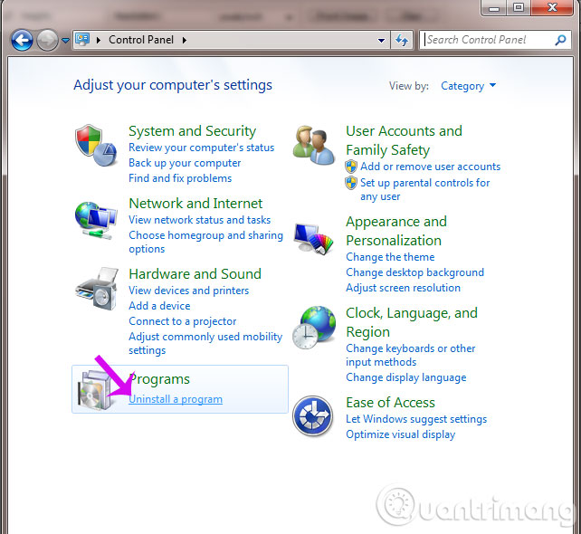
Task: Click the Network and Internet globe icon
Action: click(96, 220)
